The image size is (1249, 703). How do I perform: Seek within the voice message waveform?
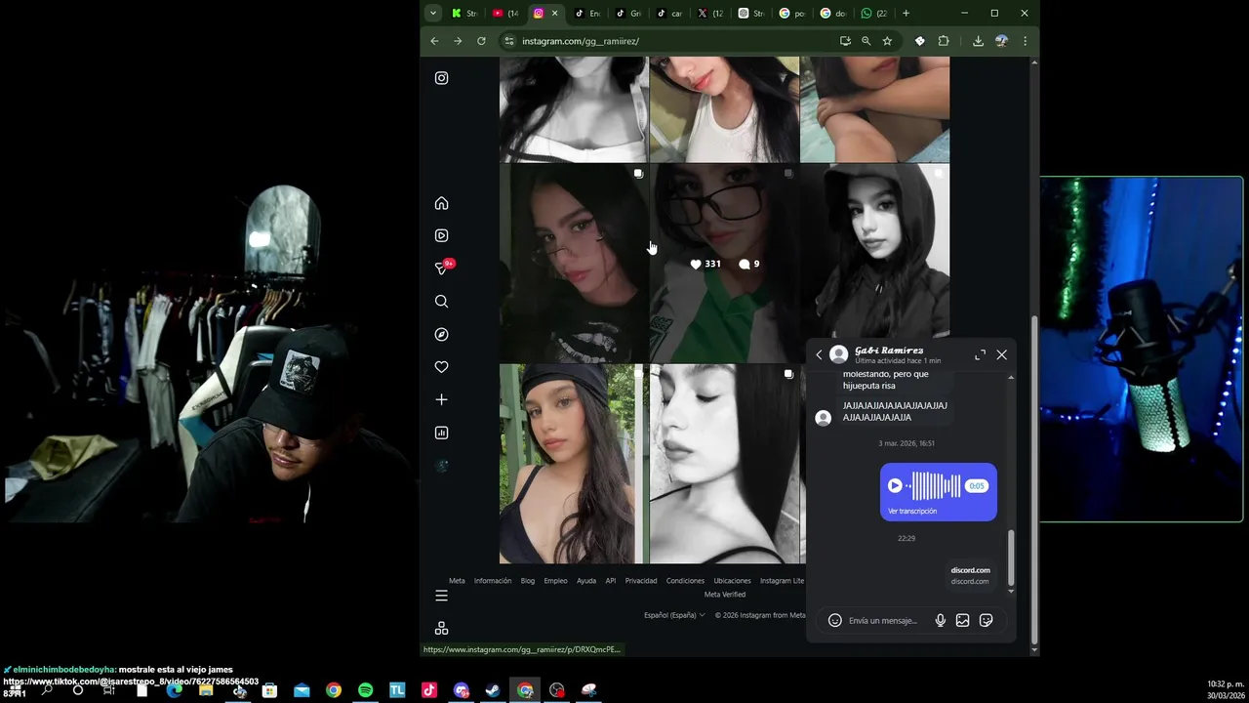click(934, 486)
